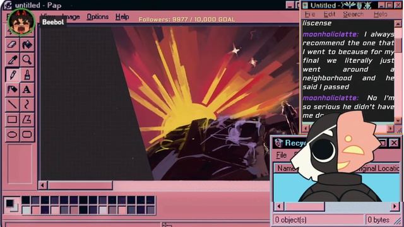Select the Brush tool
Viewport: 404px width, 227px height.
27,74
